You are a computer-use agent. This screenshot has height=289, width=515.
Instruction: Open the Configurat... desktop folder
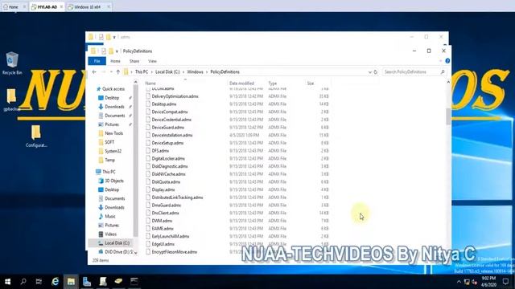[x=36, y=136]
